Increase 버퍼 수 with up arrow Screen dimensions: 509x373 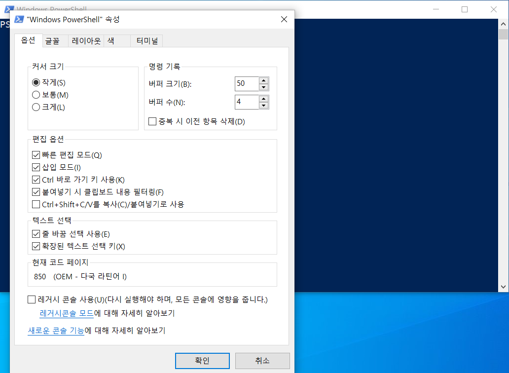tap(263, 99)
